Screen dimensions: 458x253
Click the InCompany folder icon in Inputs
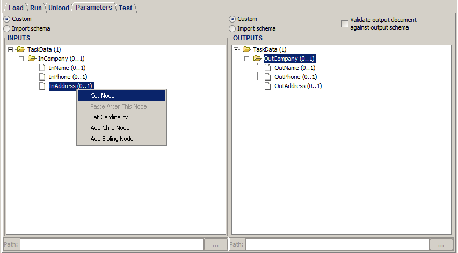[x=32, y=59]
